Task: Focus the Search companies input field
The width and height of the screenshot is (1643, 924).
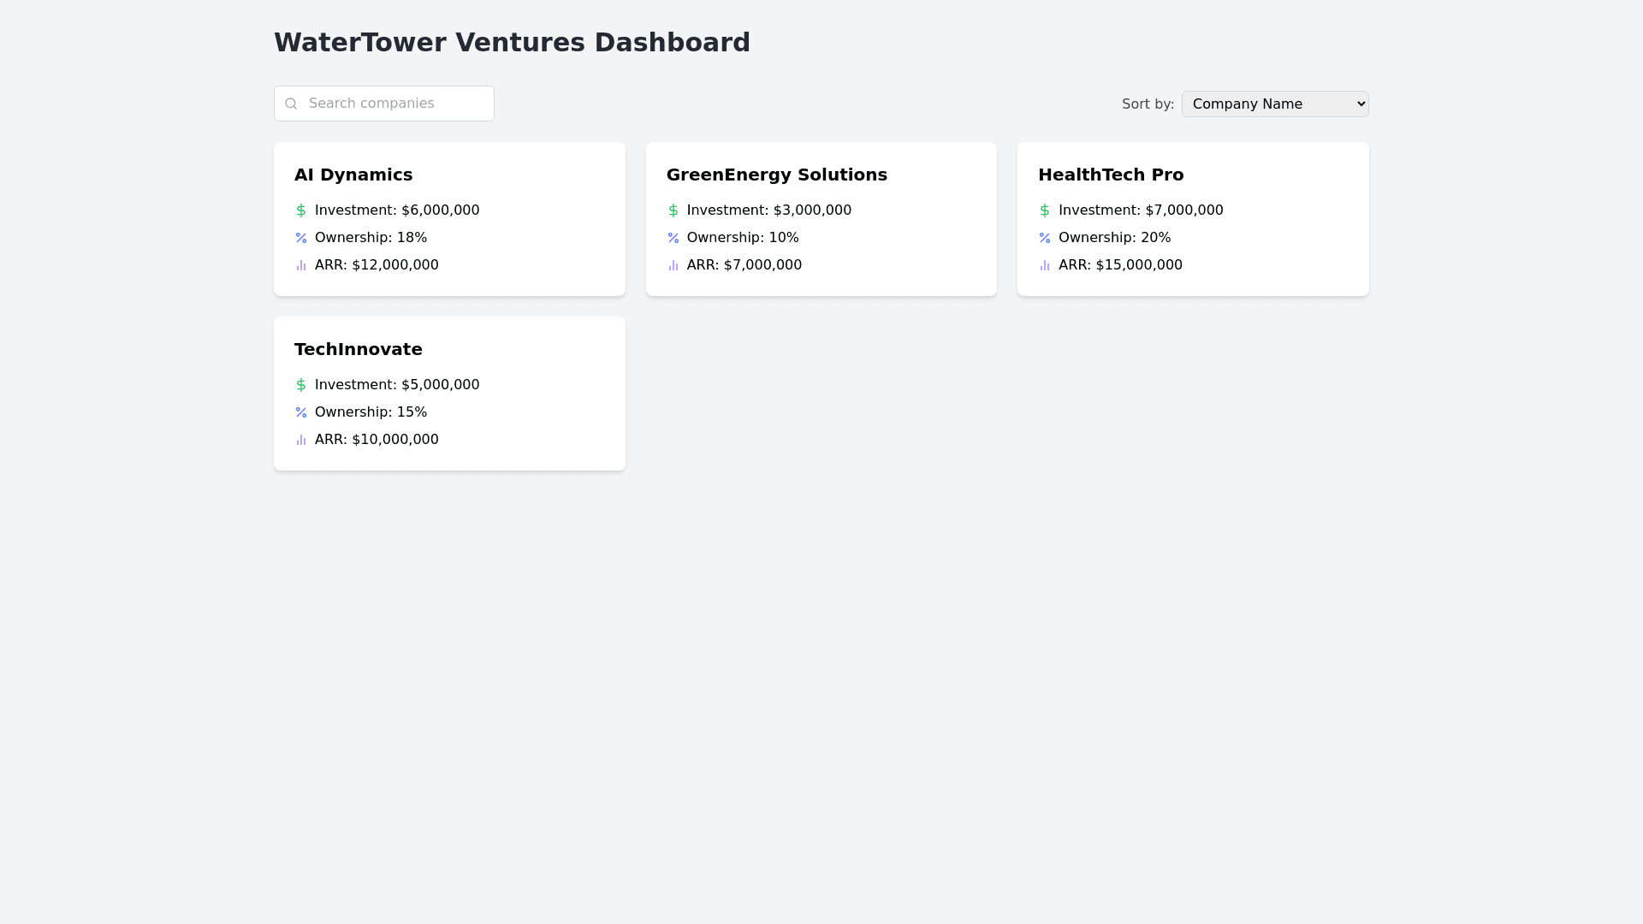Action: point(394,104)
